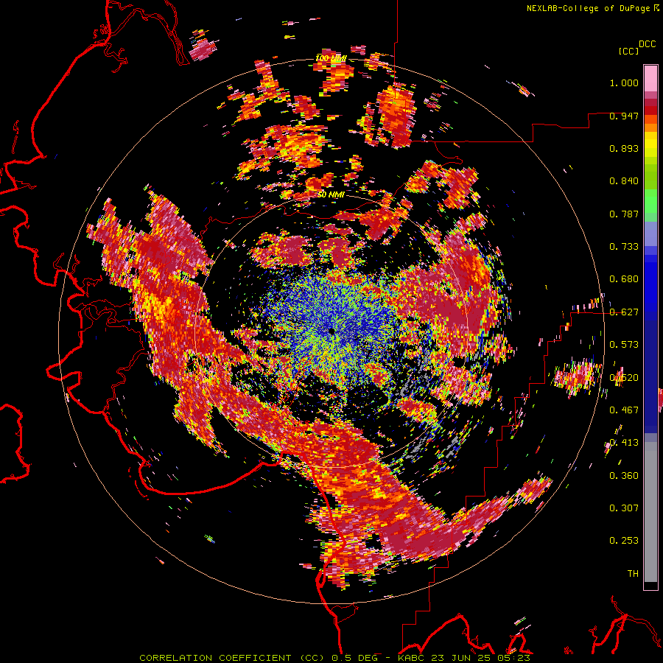
Task: Click the TH threshold label
Action: (x=633, y=574)
